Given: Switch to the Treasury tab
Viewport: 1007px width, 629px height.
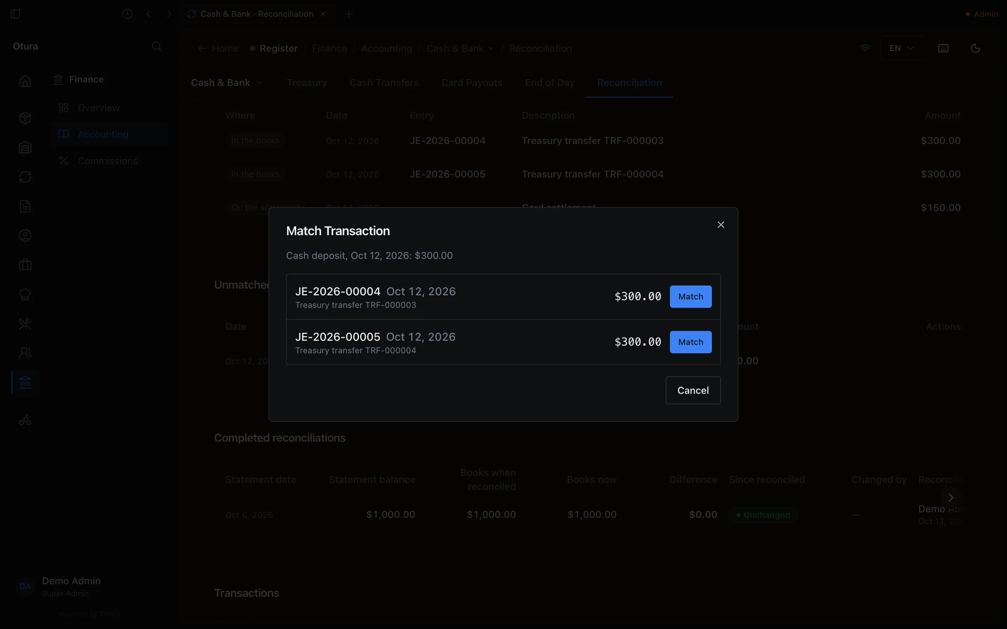Looking at the screenshot, I should pos(307,83).
